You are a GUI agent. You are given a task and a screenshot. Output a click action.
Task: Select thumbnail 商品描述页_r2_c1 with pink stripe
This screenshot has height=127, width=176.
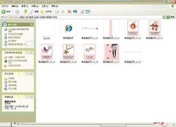pos(111,28)
